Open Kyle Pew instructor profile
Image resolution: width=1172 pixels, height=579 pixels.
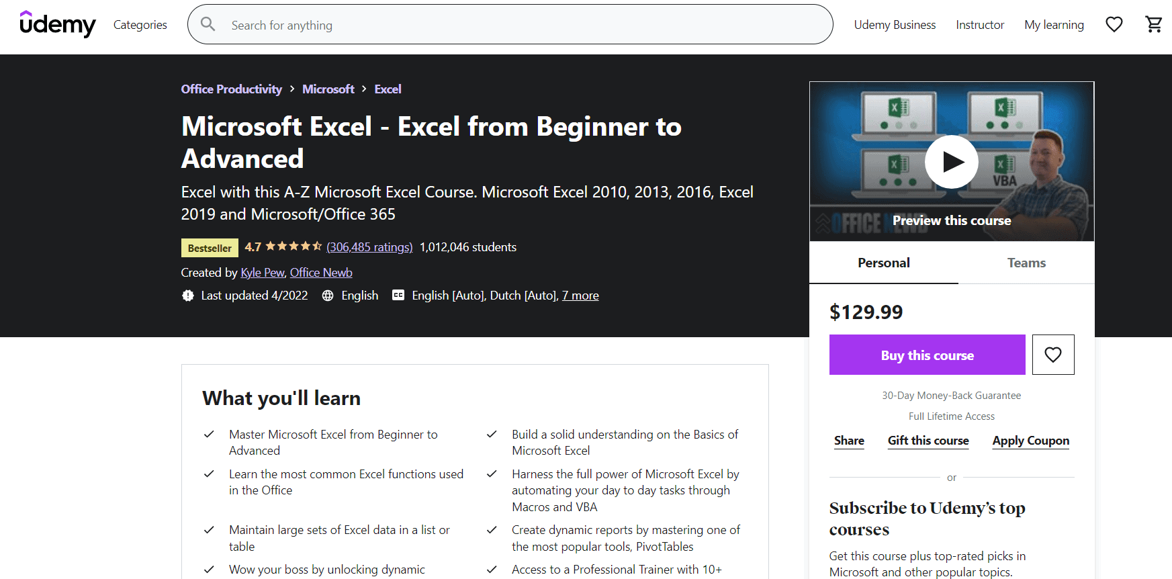click(263, 273)
